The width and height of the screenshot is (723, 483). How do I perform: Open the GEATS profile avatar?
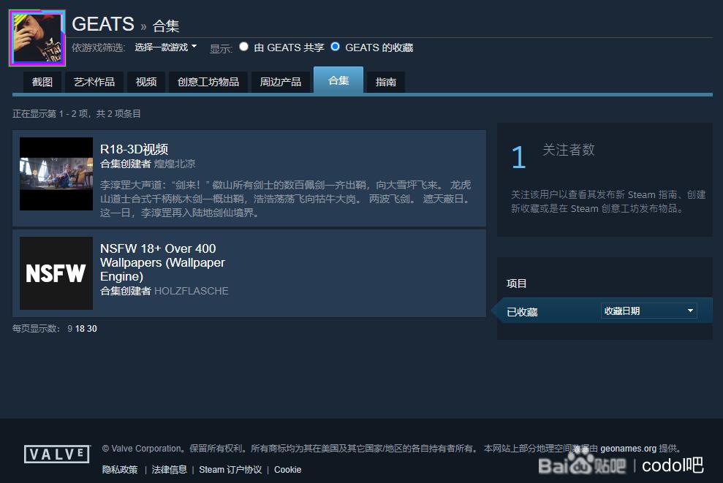point(37,38)
